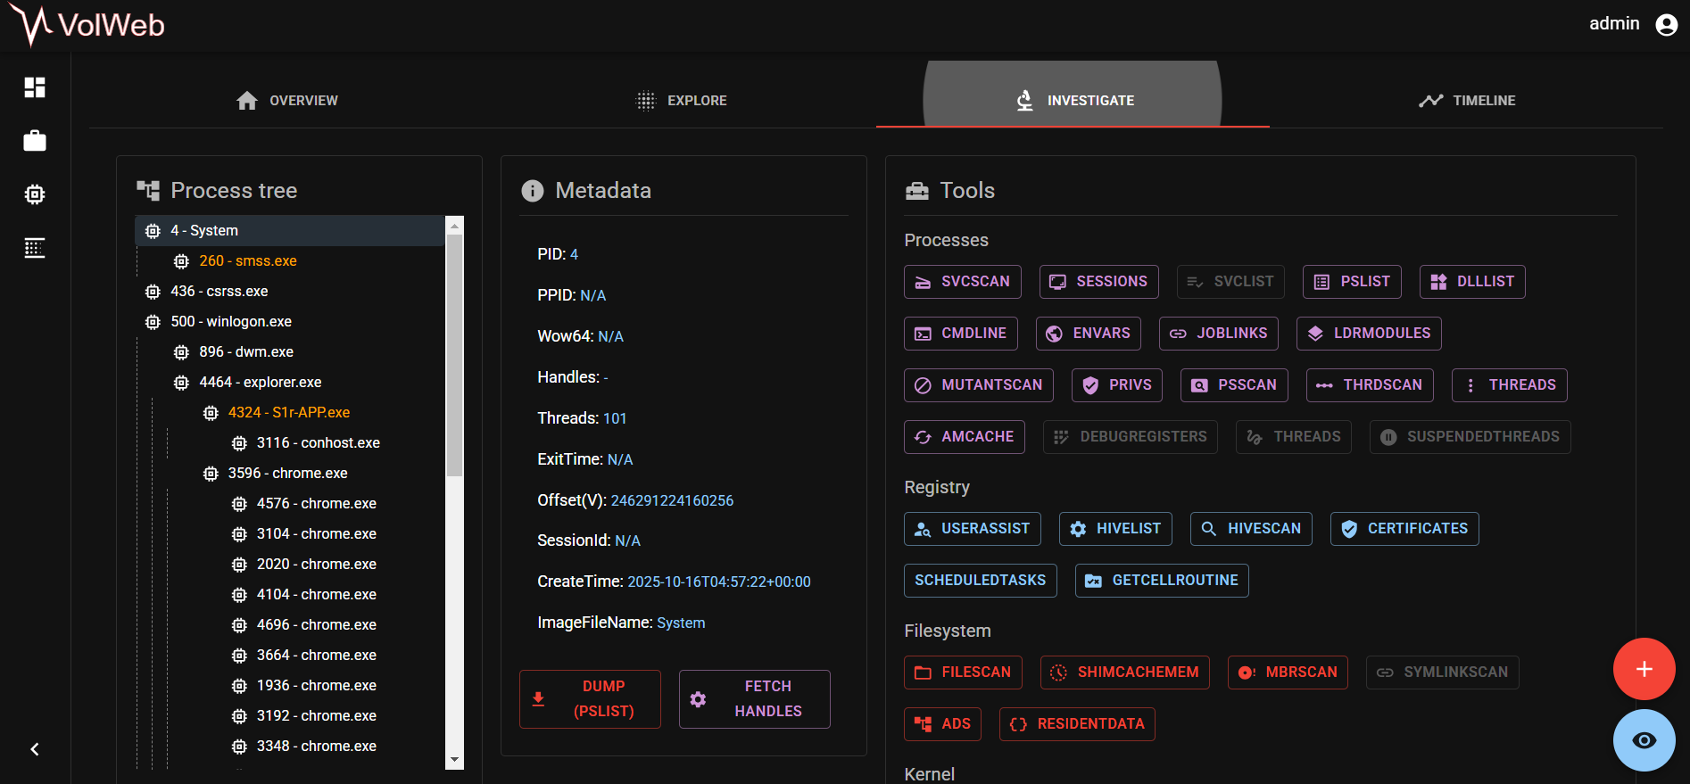The width and height of the screenshot is (1690, 784).
Task: Click the AMCACHE refresh icon
Action: [923, 437]
